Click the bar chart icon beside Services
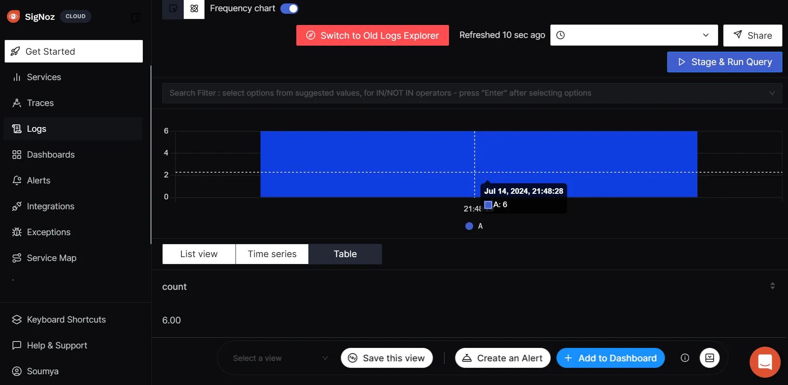 pos(17,77)
